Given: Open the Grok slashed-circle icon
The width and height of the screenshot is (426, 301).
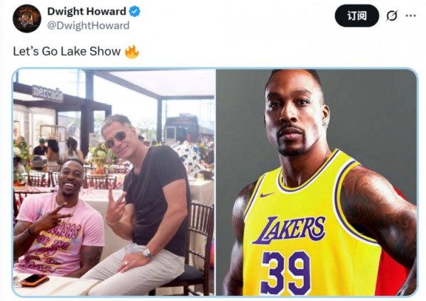Looking at the screenshot, I should pos(392,16).
